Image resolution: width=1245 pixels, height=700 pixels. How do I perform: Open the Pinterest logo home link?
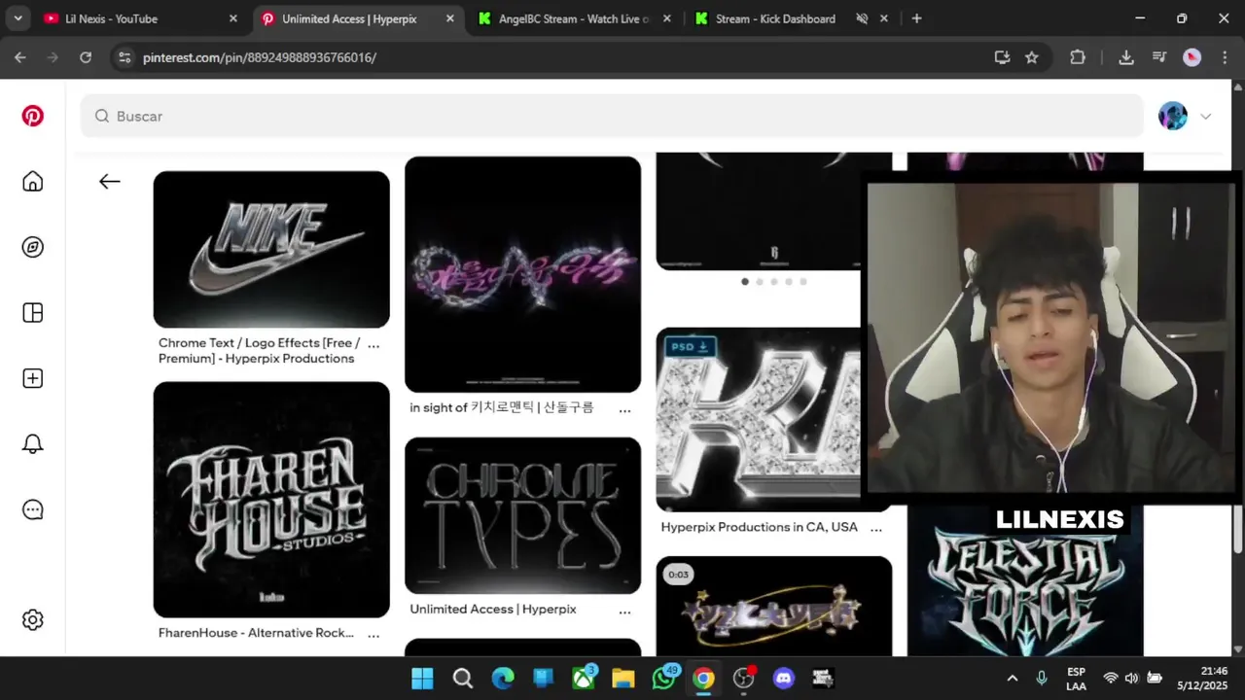coord(33,116)
